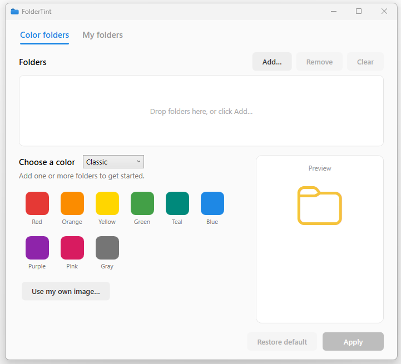This screenshot has height=364, width=401.
Task: Click the Apply button
Action: 353,342
